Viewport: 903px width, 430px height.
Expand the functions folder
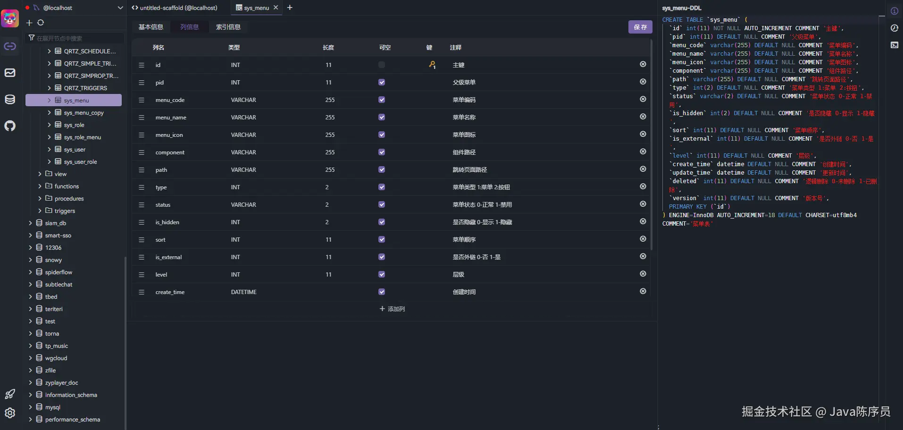tap(40, 186)
